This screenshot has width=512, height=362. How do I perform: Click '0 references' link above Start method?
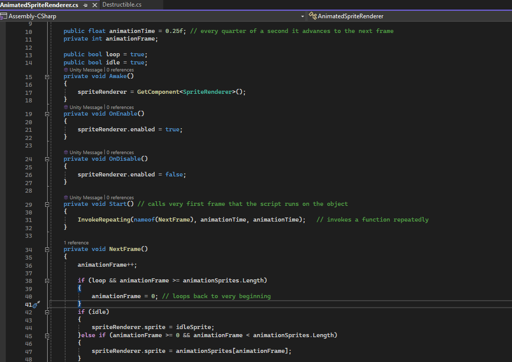pos(120,198)
